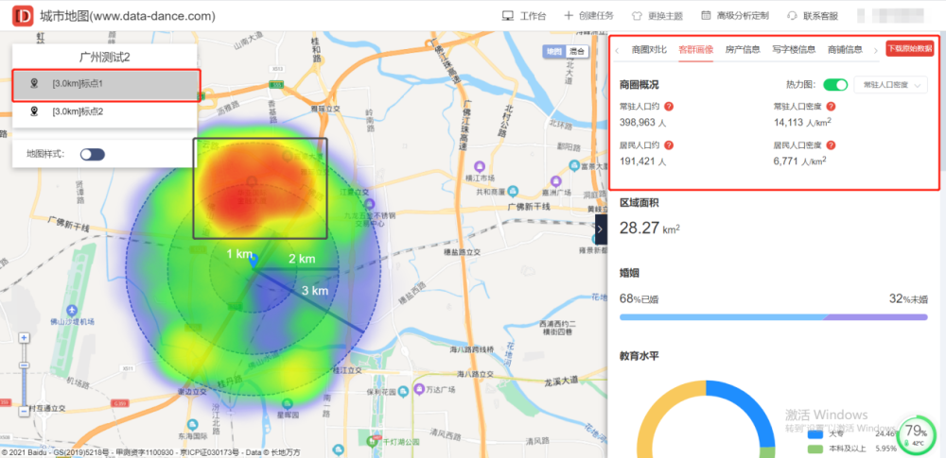Click the 佛山沙堤机场 airport icon
The image size is (946, 458).
[73, 310]
